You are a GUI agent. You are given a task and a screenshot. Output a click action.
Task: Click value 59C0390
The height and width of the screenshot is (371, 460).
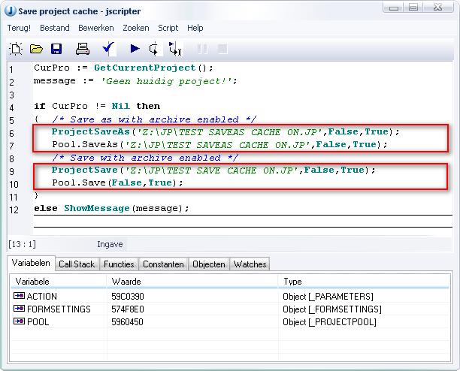(128, 296)
